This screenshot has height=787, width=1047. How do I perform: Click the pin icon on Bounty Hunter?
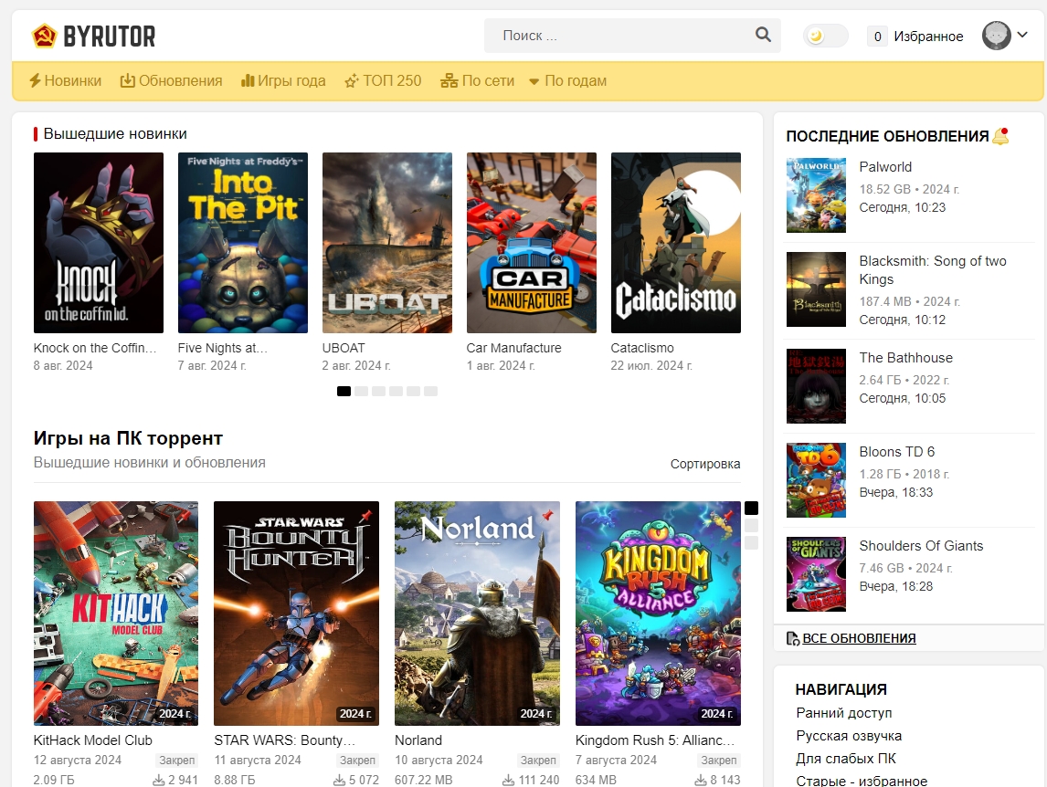pos(365,515)
